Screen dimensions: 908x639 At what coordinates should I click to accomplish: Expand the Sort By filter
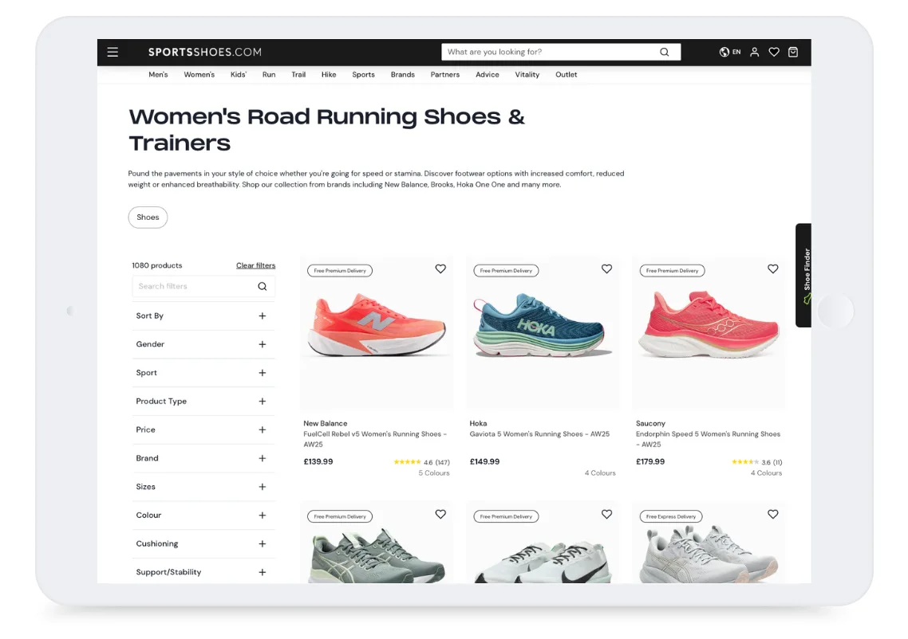[203, 316]
